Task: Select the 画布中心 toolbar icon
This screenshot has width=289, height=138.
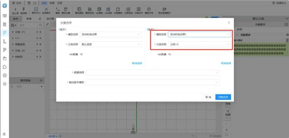Action: click(36, 9)
